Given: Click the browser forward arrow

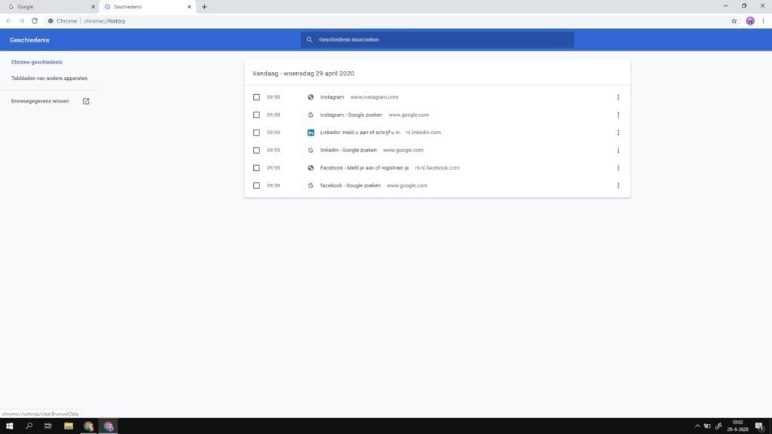Looking at the screenshot, I should (x=22, y=21).
